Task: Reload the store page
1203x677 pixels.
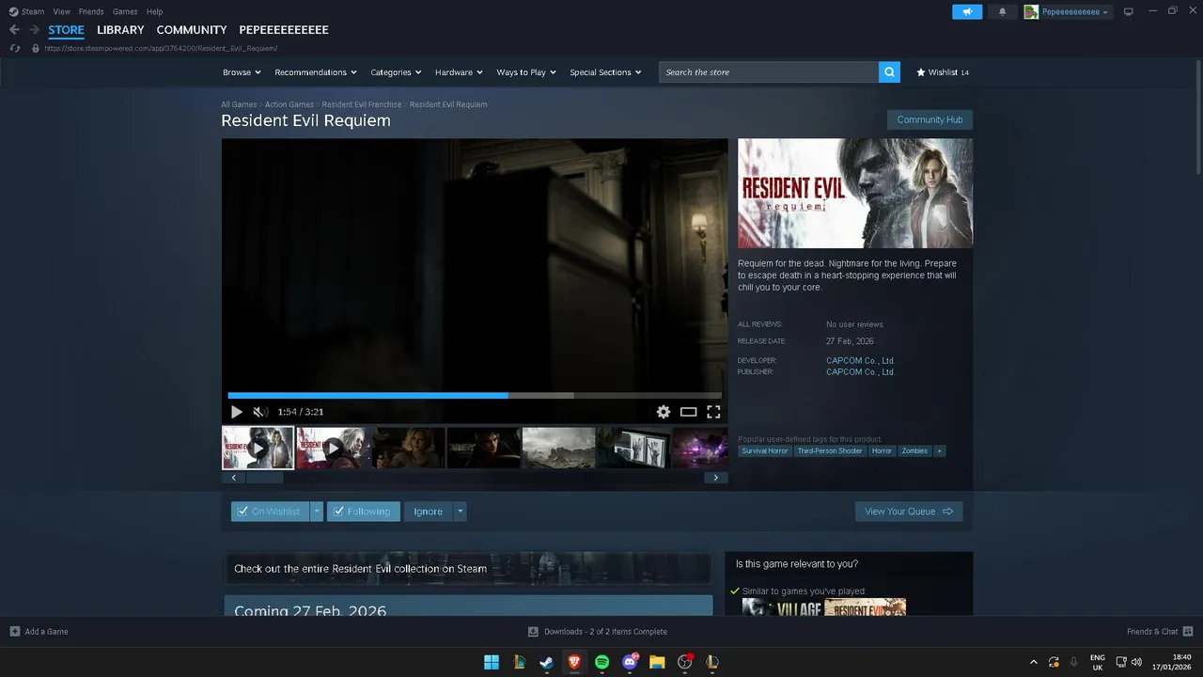Action: (14, 48)
